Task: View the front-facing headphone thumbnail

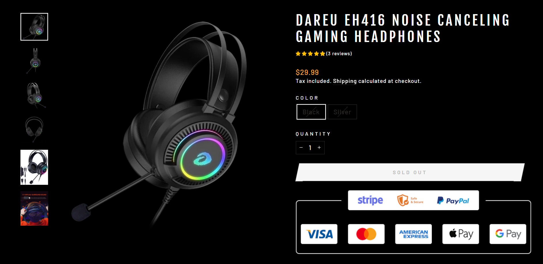Action: point(34,129)
